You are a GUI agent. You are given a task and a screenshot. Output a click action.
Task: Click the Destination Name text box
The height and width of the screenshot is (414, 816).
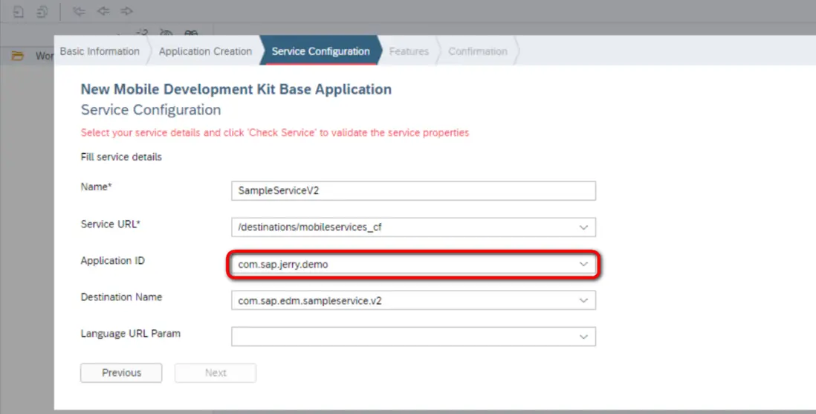(401, 300)
